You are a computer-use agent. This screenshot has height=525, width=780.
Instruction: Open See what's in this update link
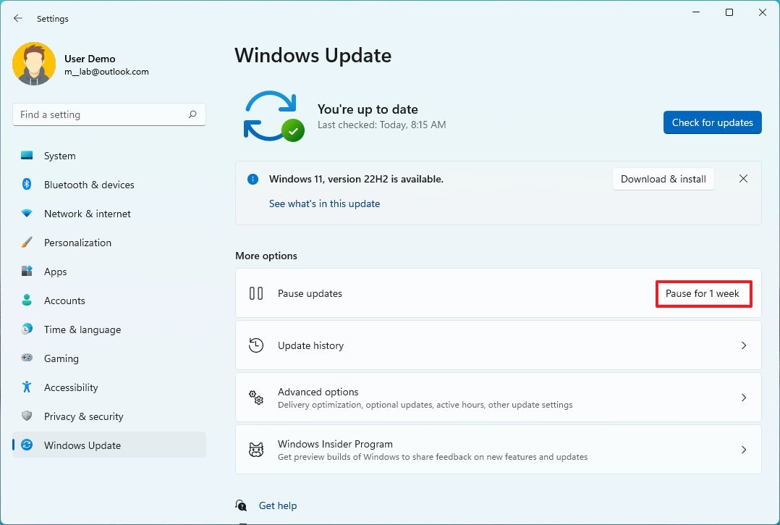coord(324,203)
